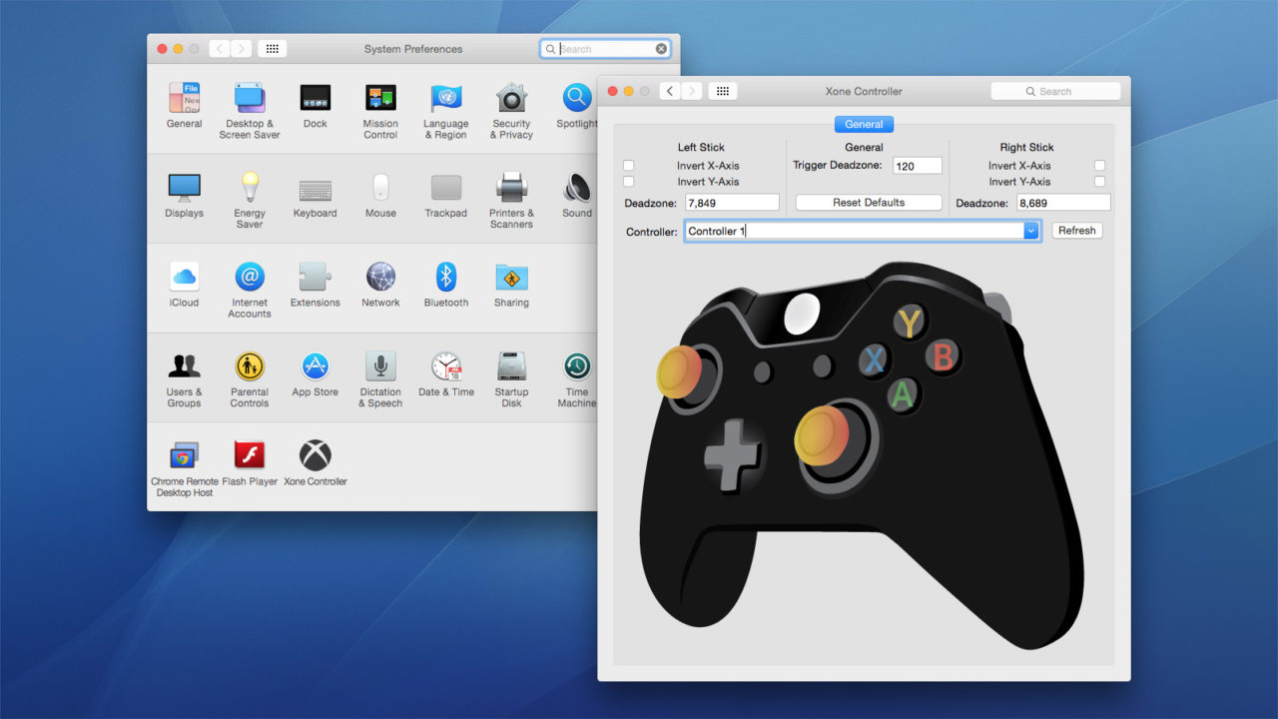The height and width of the screenshot is (719, 1278).
Task: Click the Reset Defaults button
Action: (x=868, y=201)
